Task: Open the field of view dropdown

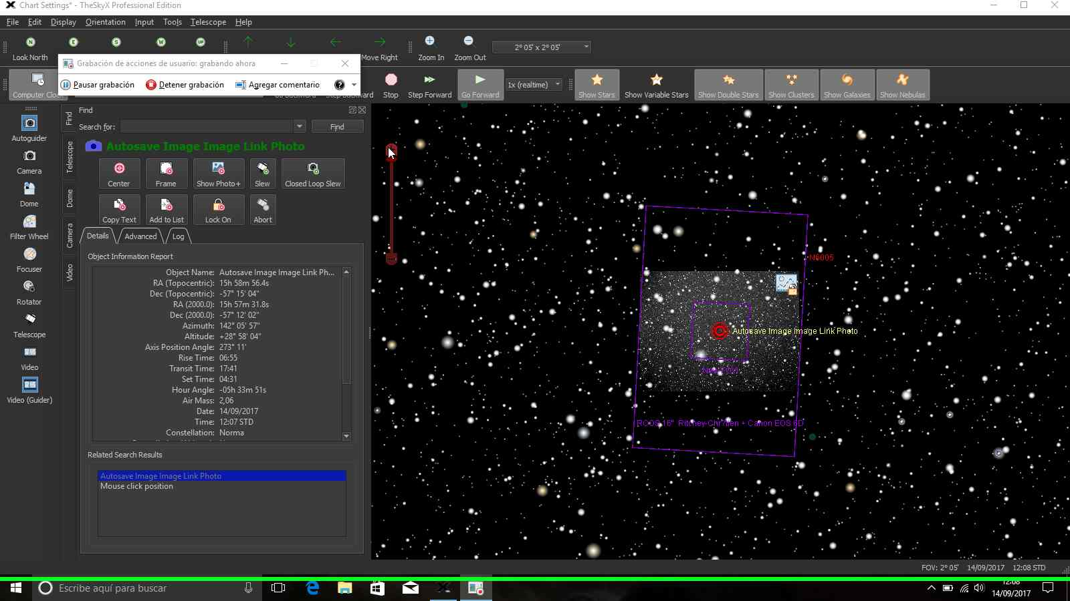Action: pyautogui.click(x=586, y=47)
